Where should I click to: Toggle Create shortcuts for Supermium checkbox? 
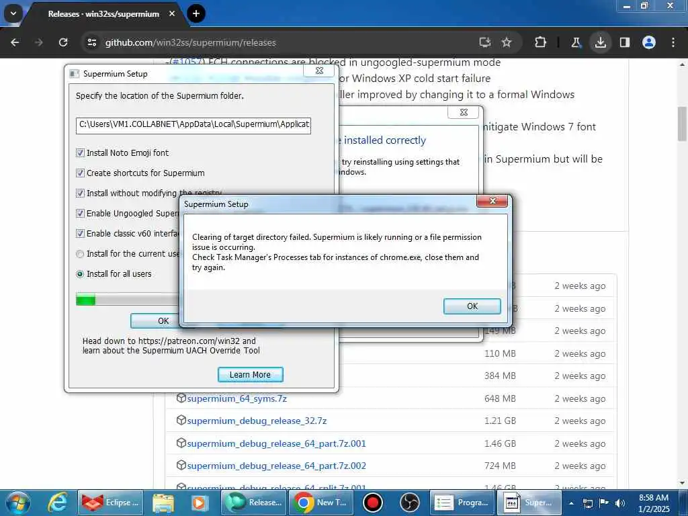80,173
